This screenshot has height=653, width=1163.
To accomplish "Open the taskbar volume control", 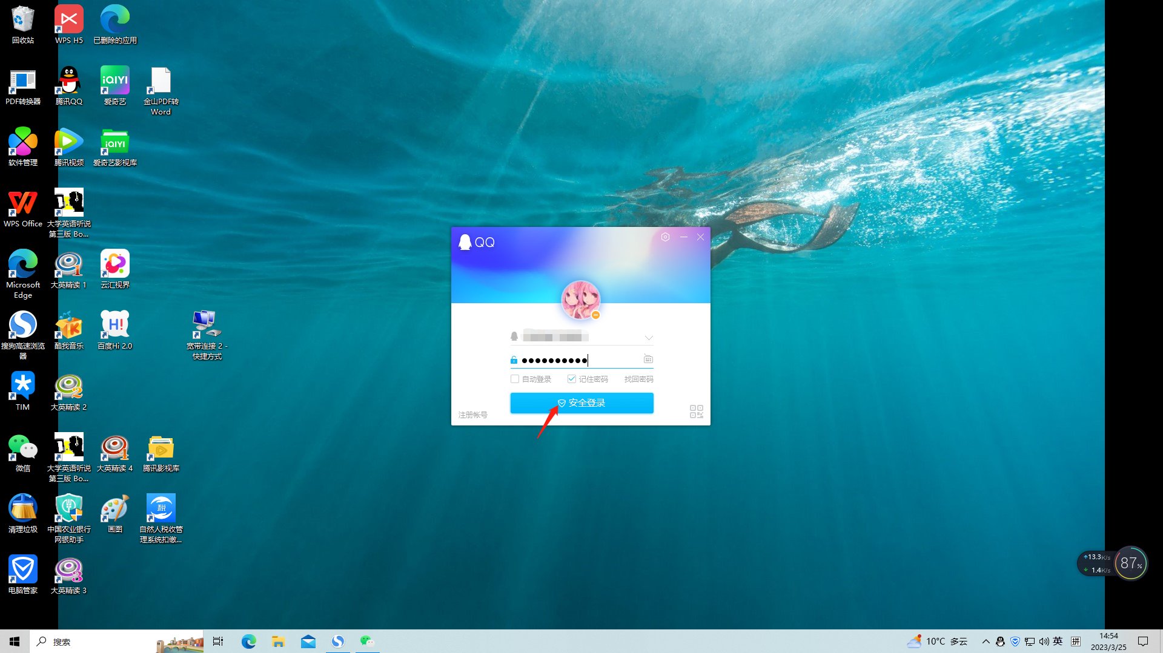I will (x=1044, y=642).
